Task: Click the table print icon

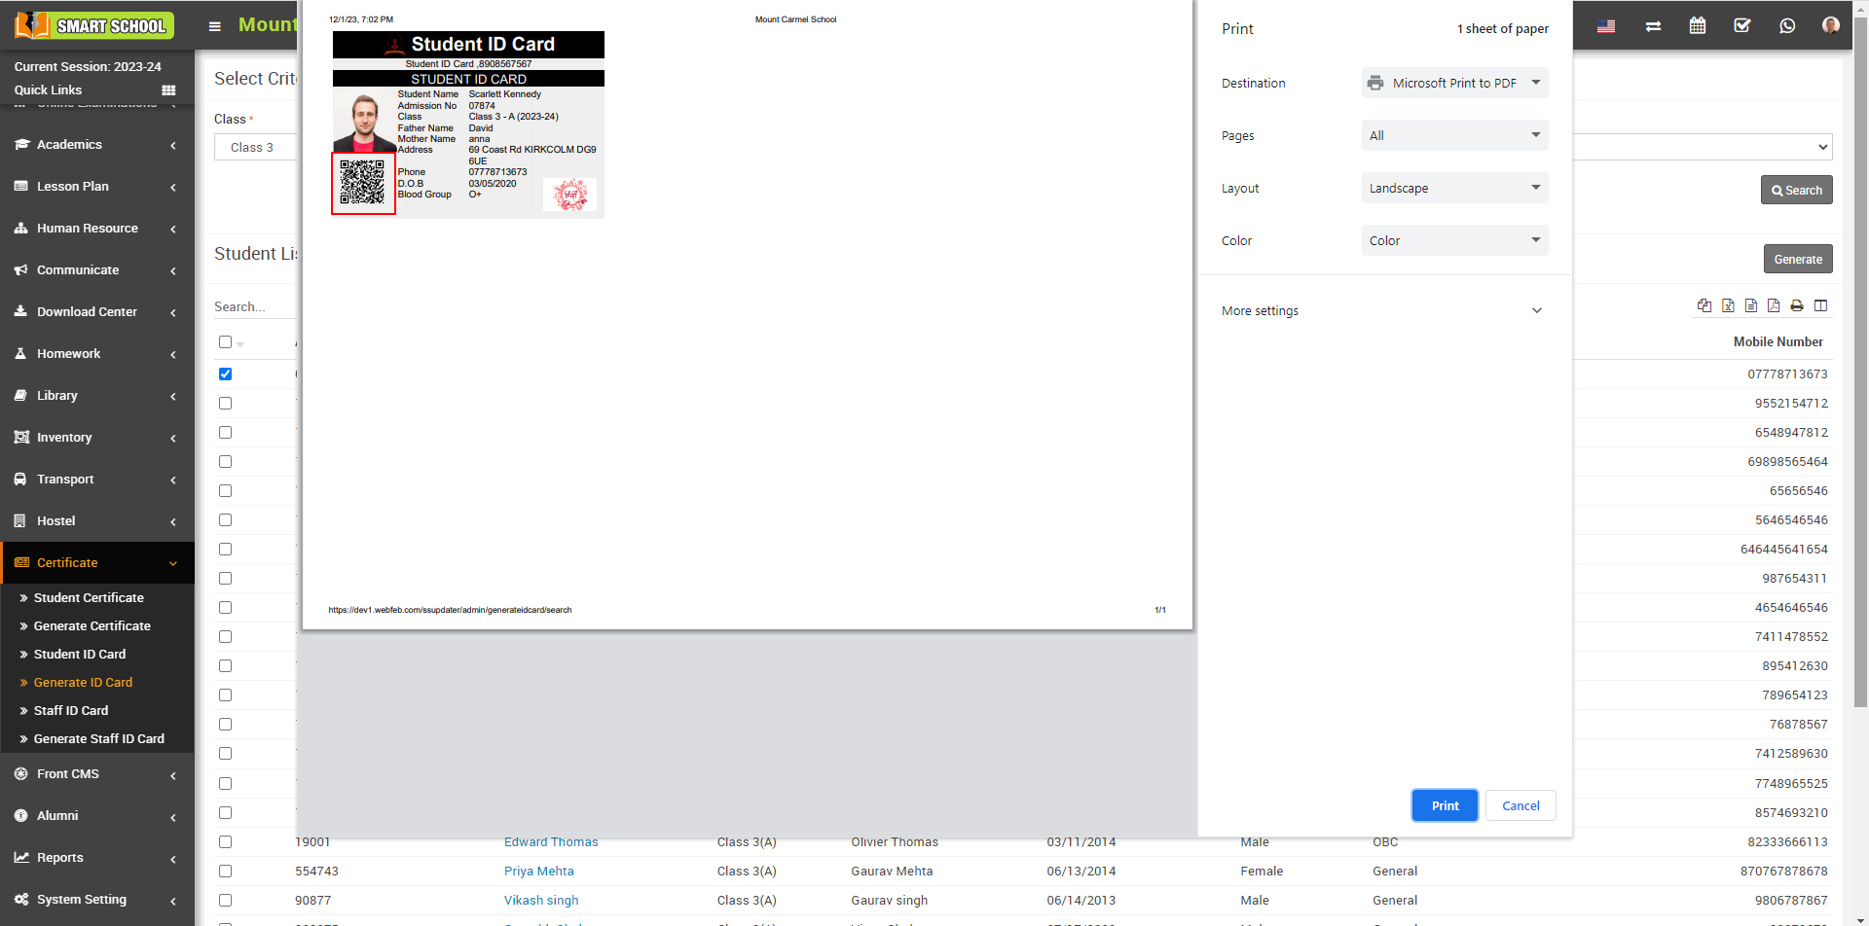Action: click(1797, 306)
